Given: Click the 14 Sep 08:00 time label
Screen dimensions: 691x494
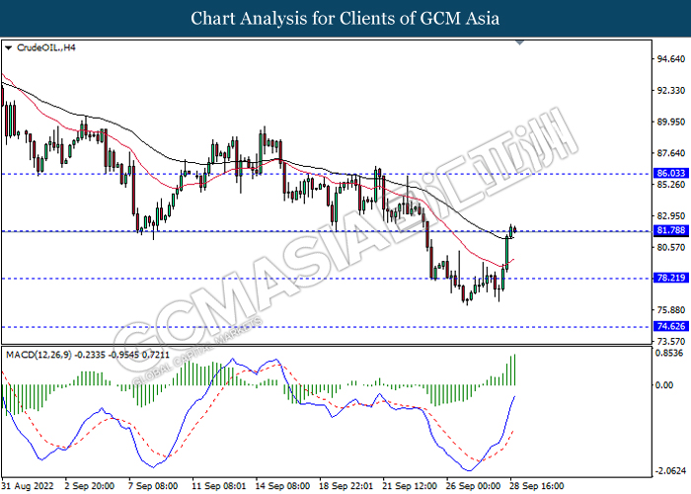Looking at the screenshot, I should point(282,486).
